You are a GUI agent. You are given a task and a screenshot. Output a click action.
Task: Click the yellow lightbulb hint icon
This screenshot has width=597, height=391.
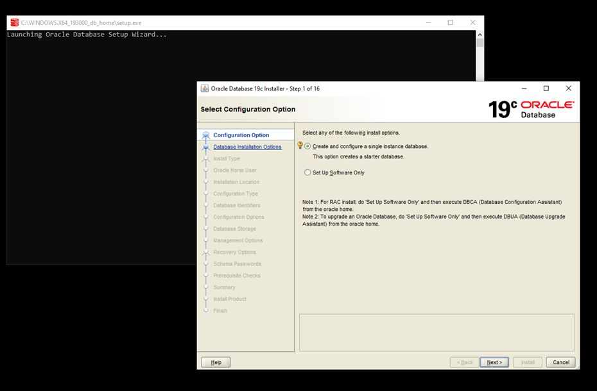click(300, 146)
